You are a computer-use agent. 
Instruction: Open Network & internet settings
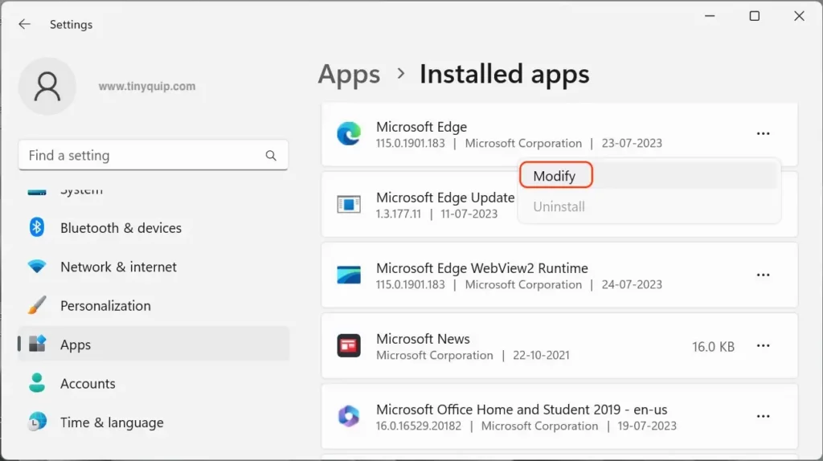(154, 267)
